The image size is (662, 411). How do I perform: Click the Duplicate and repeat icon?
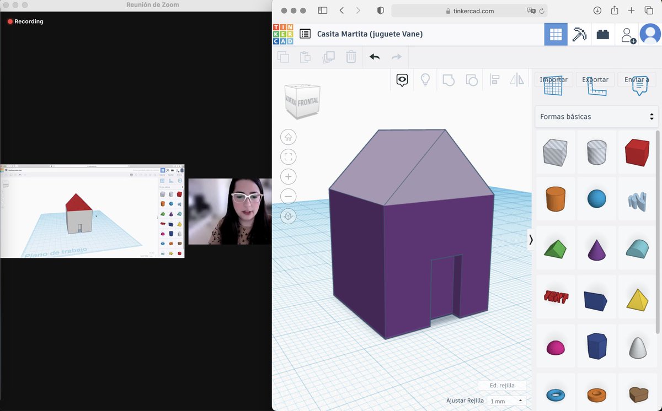click(328, 57)
